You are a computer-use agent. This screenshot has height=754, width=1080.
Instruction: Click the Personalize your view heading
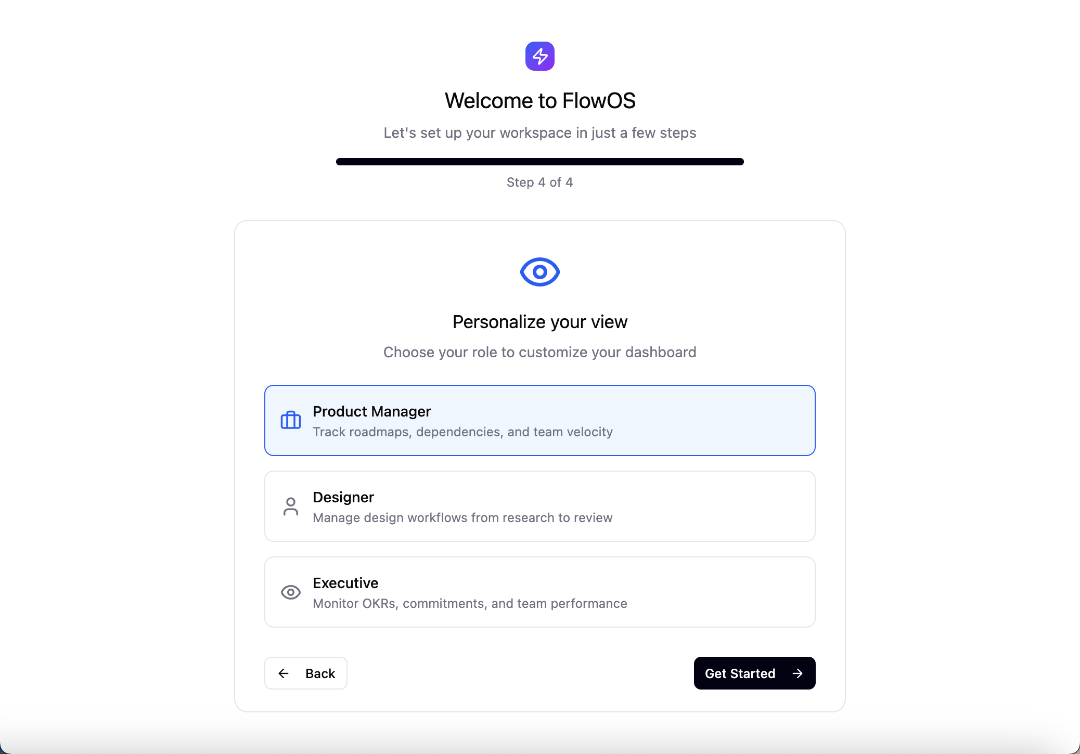(539, 321)
